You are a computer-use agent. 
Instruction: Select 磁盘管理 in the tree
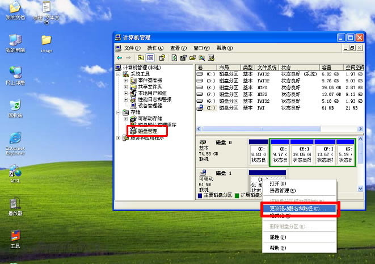point(148,131)
